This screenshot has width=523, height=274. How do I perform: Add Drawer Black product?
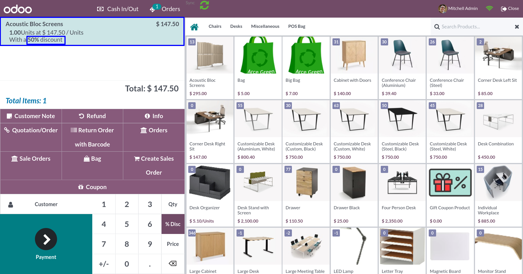click(354, 195)
